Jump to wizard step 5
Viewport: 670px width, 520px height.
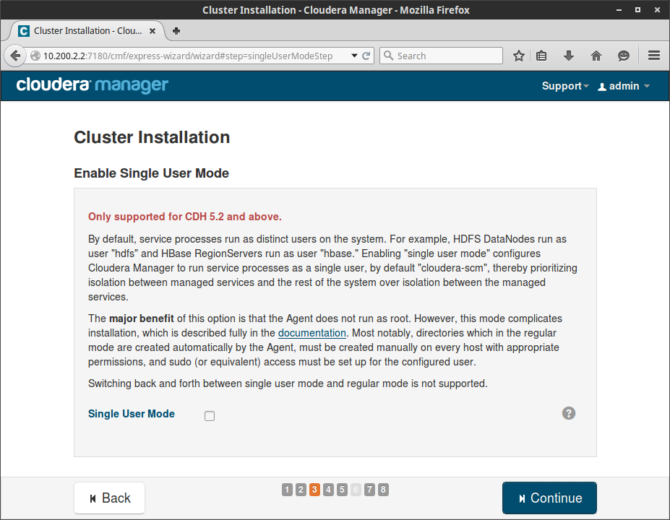(342, 490)
